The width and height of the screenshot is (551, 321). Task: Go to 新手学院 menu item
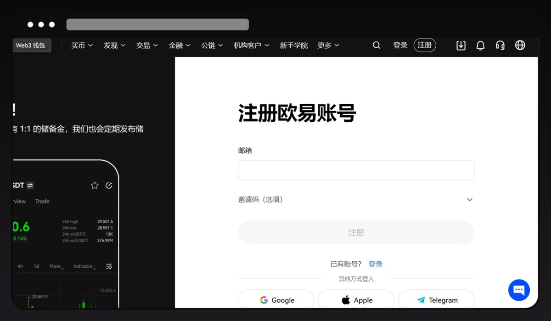(x=294, y=45)
